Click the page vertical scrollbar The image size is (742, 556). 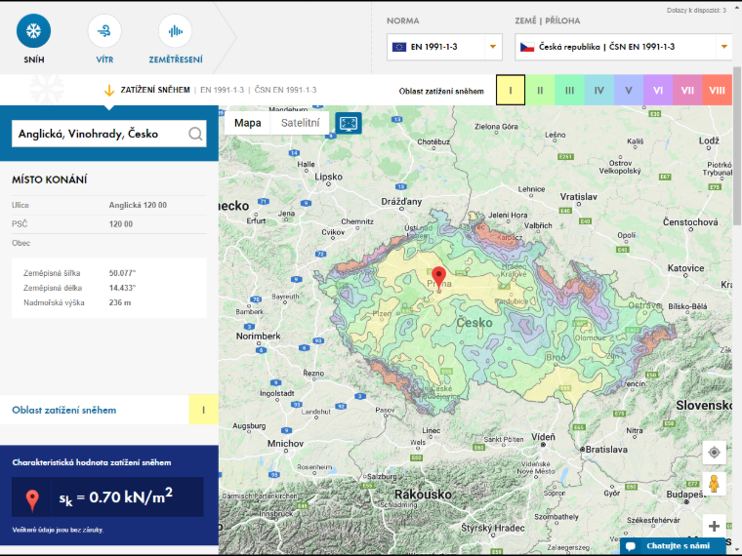click(x=737, y=146)
